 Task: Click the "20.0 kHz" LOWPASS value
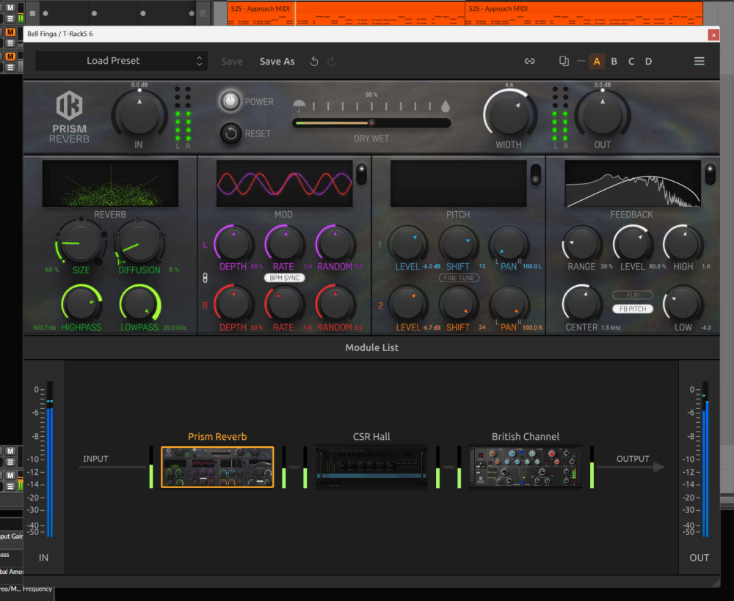pyautogui.click(x=175, y=328)
